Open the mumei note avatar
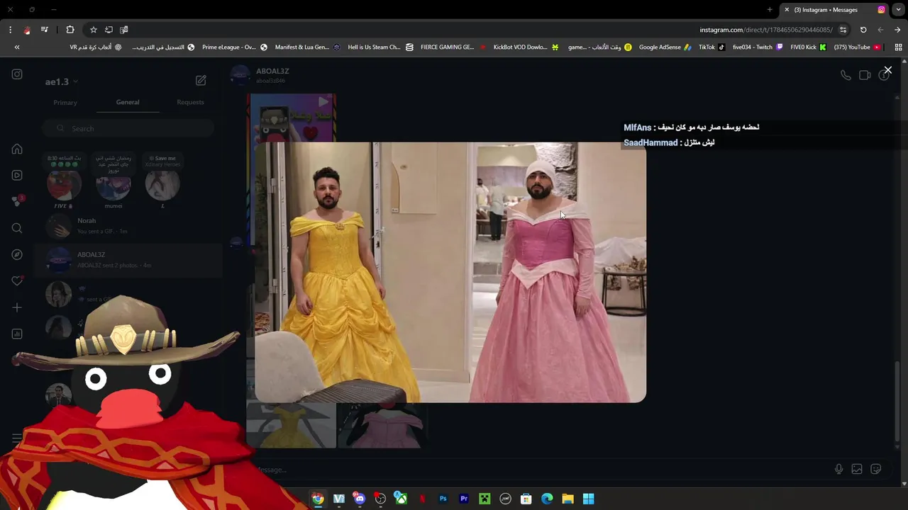Screen dimensions: 908x510 [x=113, y=186]
